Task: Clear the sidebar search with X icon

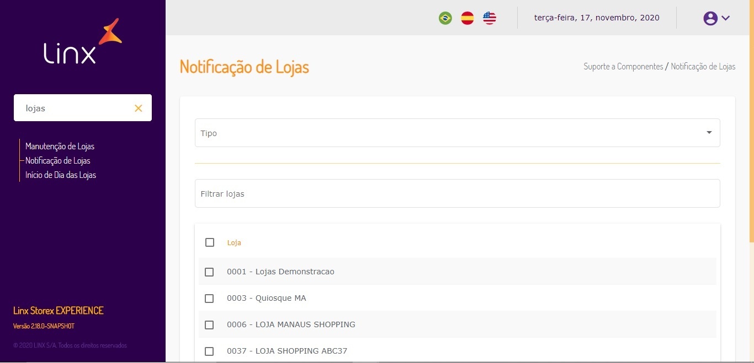Action: pos(139,109)
